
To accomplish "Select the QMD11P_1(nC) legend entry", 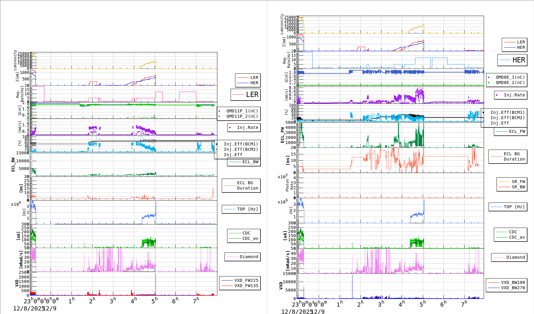I will (x=242, y=111).
